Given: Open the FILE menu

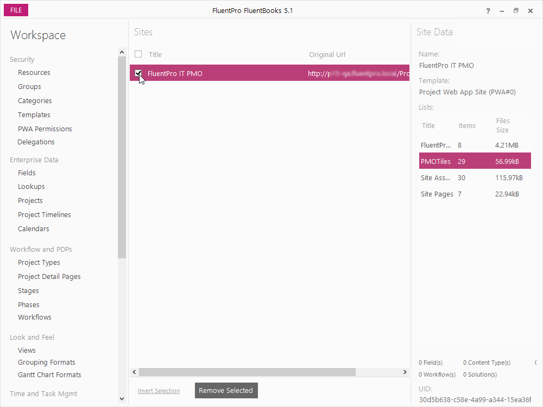Looking at the screenshot, I should (16, 10).
